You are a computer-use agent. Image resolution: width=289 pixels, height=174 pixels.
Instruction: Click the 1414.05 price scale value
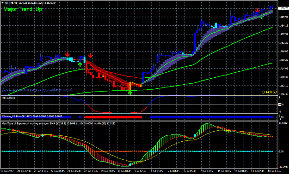coord(283,69)
